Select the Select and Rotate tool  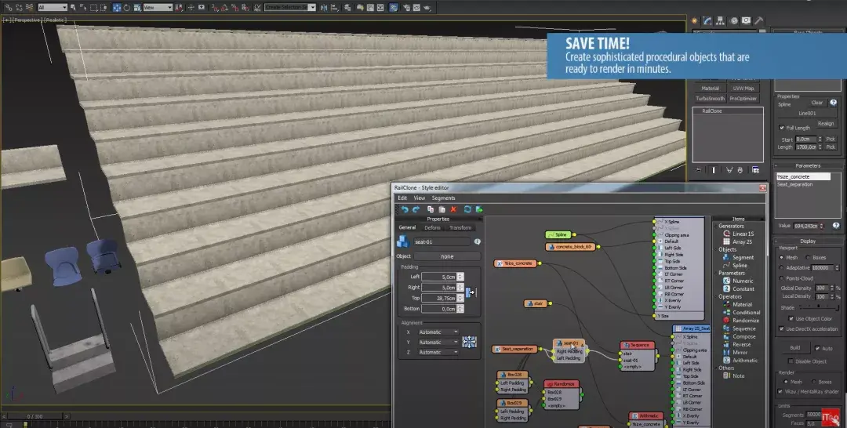[x=127, y=7]
